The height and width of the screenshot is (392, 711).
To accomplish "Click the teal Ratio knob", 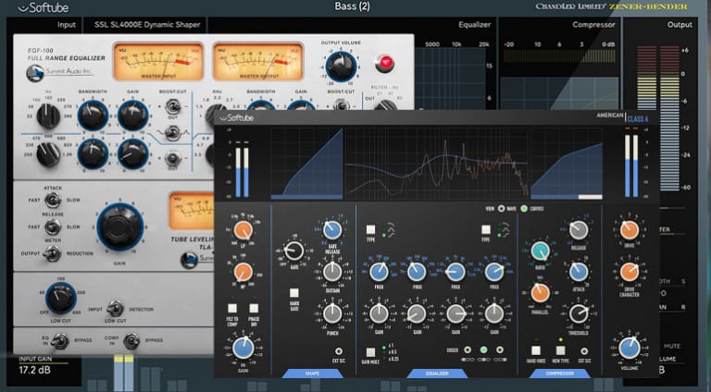I will click(x=540, y=251).
